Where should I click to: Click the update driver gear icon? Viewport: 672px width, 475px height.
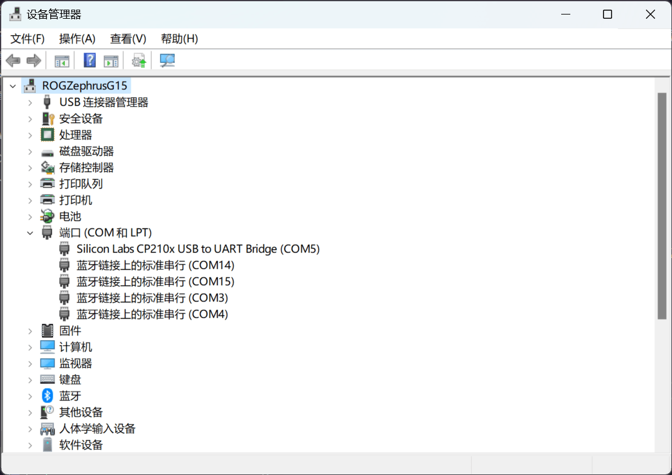[x=138, y=60]
